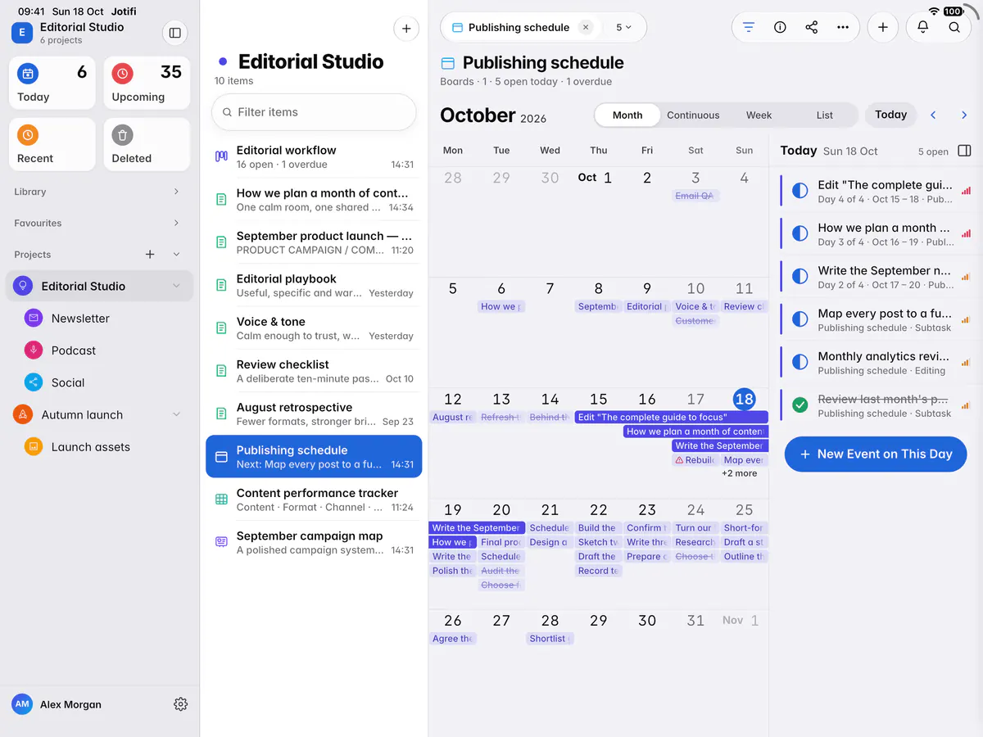Open Agree event on 26th

click(x=452, y=639)
